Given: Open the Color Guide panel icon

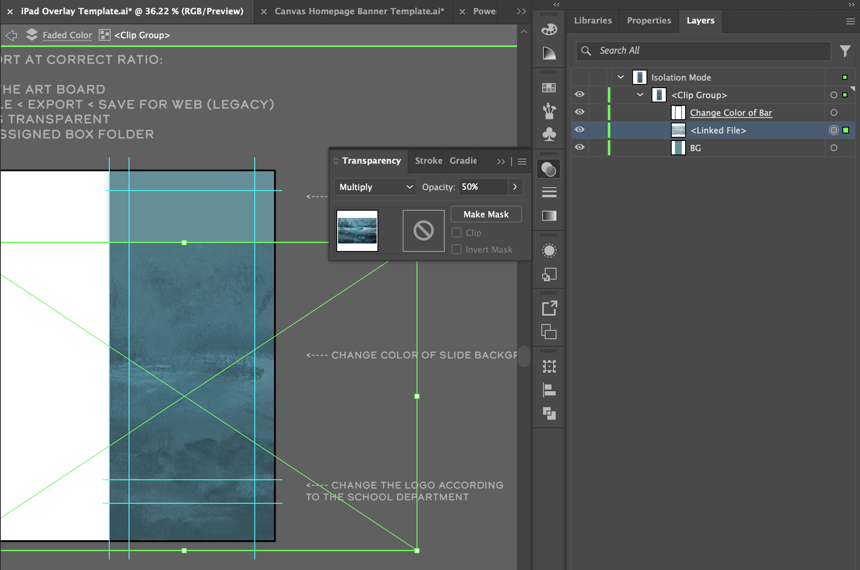Looking at the screenshot, I should click(549, 53).
